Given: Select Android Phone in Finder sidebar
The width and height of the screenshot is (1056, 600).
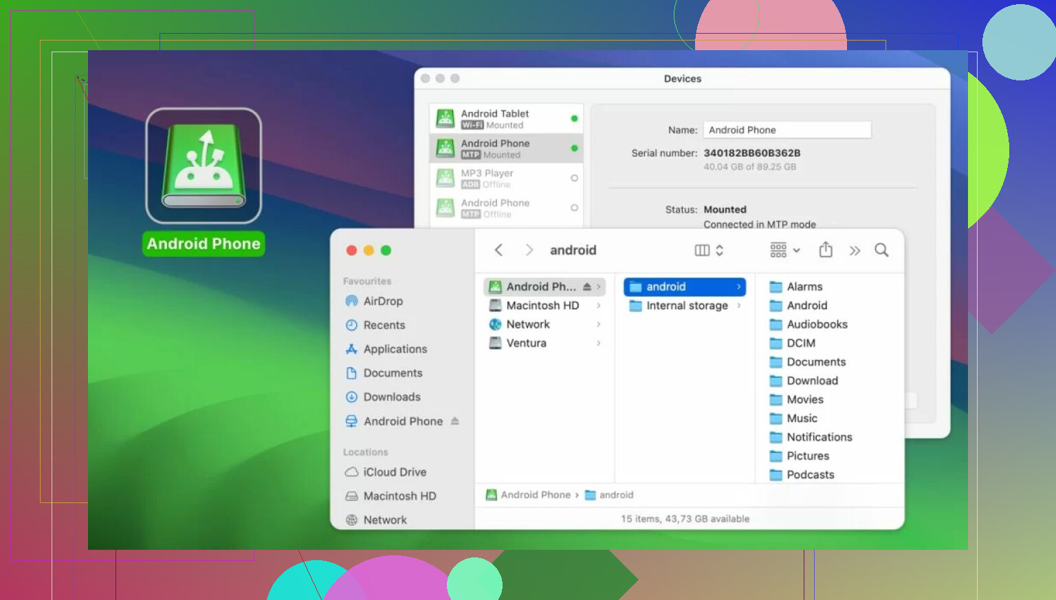Looking at the screenshot, I should pyautogui.click(x=394, y=421).
